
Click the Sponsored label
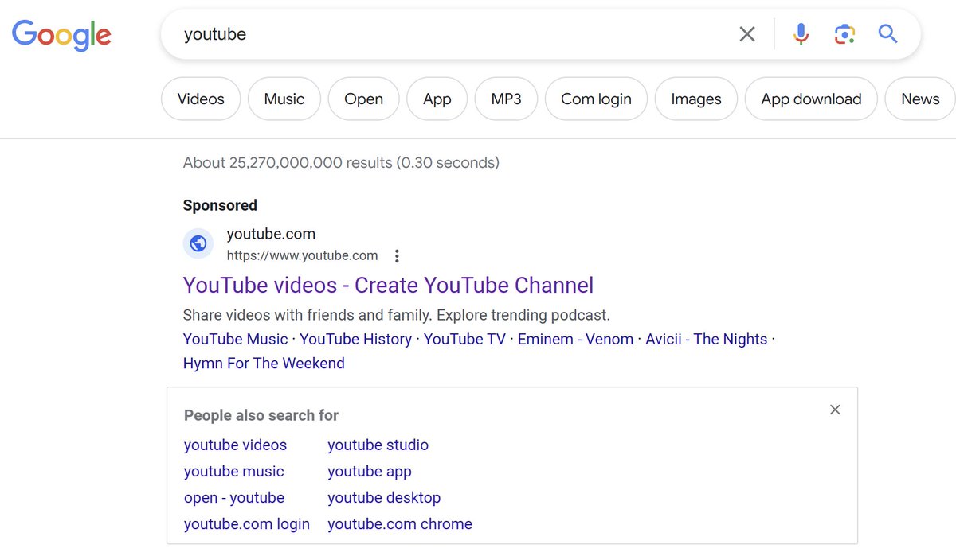[220, 205]
